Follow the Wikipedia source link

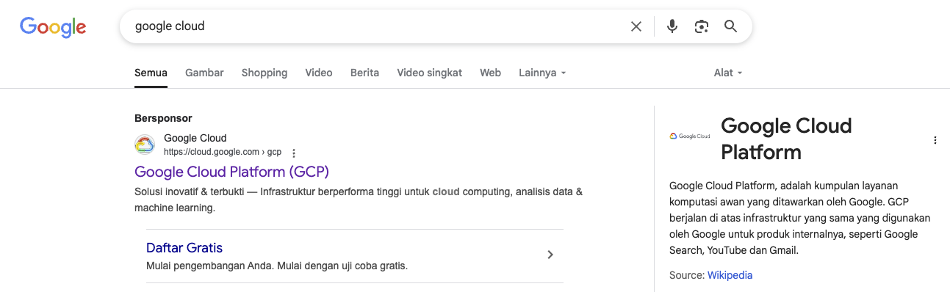(730, 275)
